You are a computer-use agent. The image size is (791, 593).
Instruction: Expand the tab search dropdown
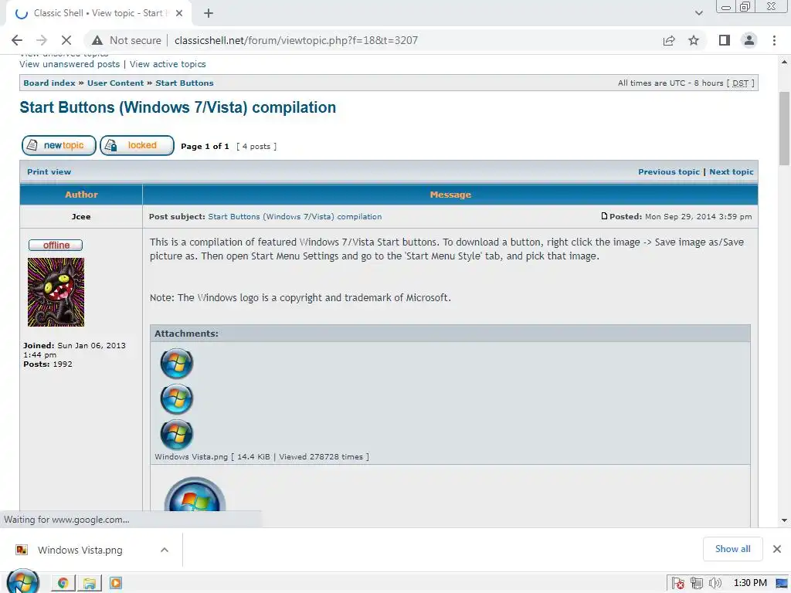pyautogui.click(x=698, y=13)
